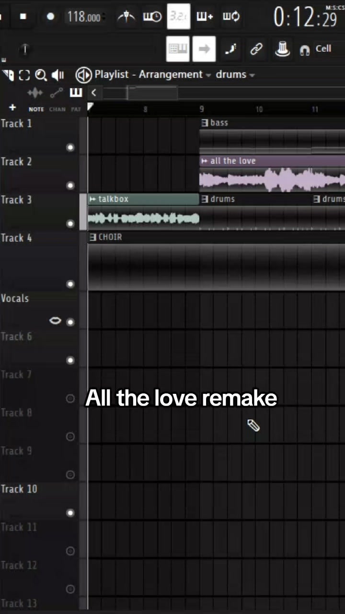
Task: Mute Track 6 with its dot
Action: click(70, 360)
